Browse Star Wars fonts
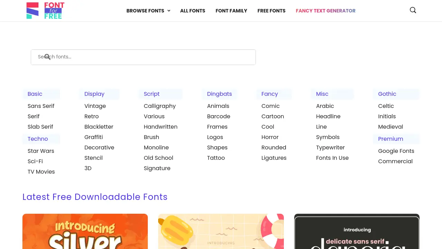442x249 pixels. [x=41, y=151]
